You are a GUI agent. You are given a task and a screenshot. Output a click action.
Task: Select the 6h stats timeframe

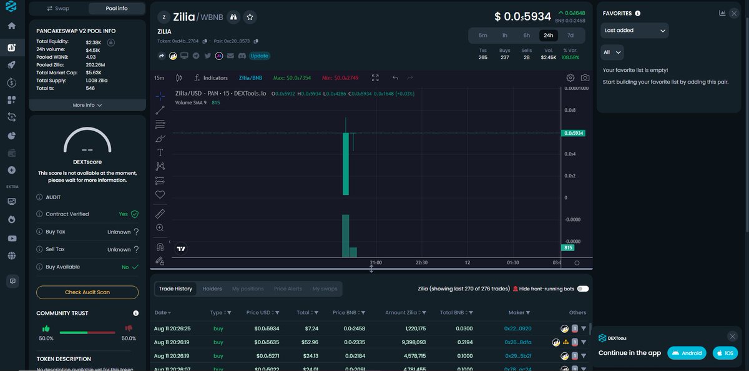[526, 36]
